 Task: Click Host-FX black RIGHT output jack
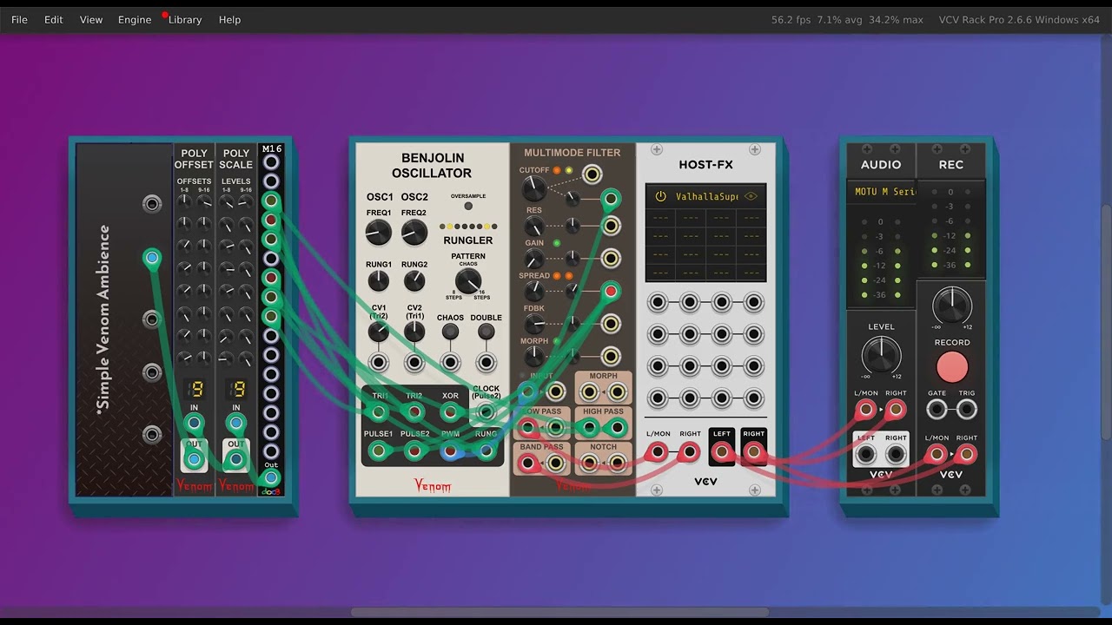tap(754, 451)
